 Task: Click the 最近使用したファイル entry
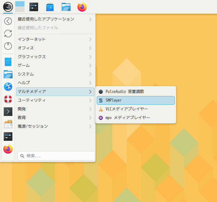click(x=55, y=28)
